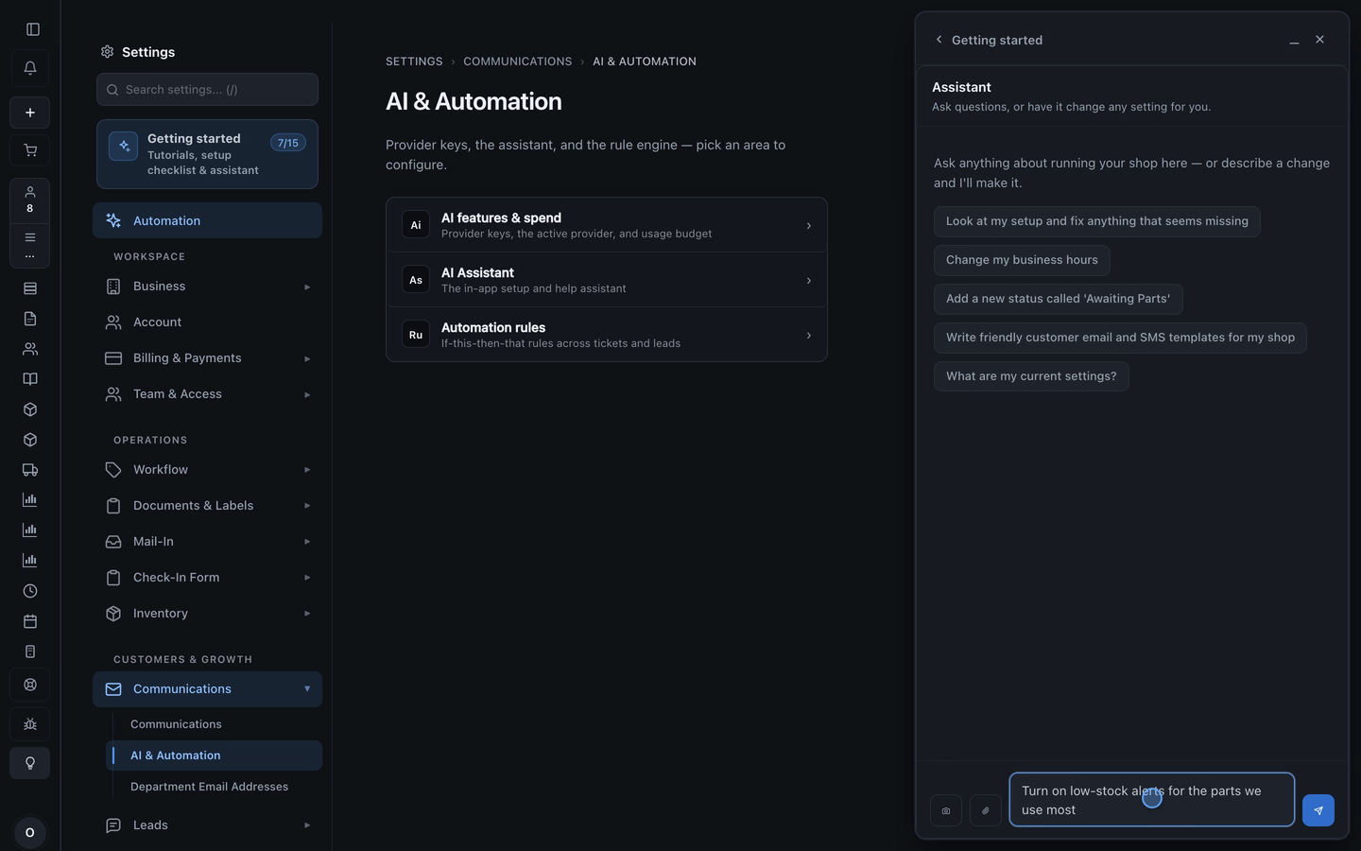Click the paperclip attachment icon
This screenshot has width=1361, height=851.
pyautogui.click(x=986, y=810)
